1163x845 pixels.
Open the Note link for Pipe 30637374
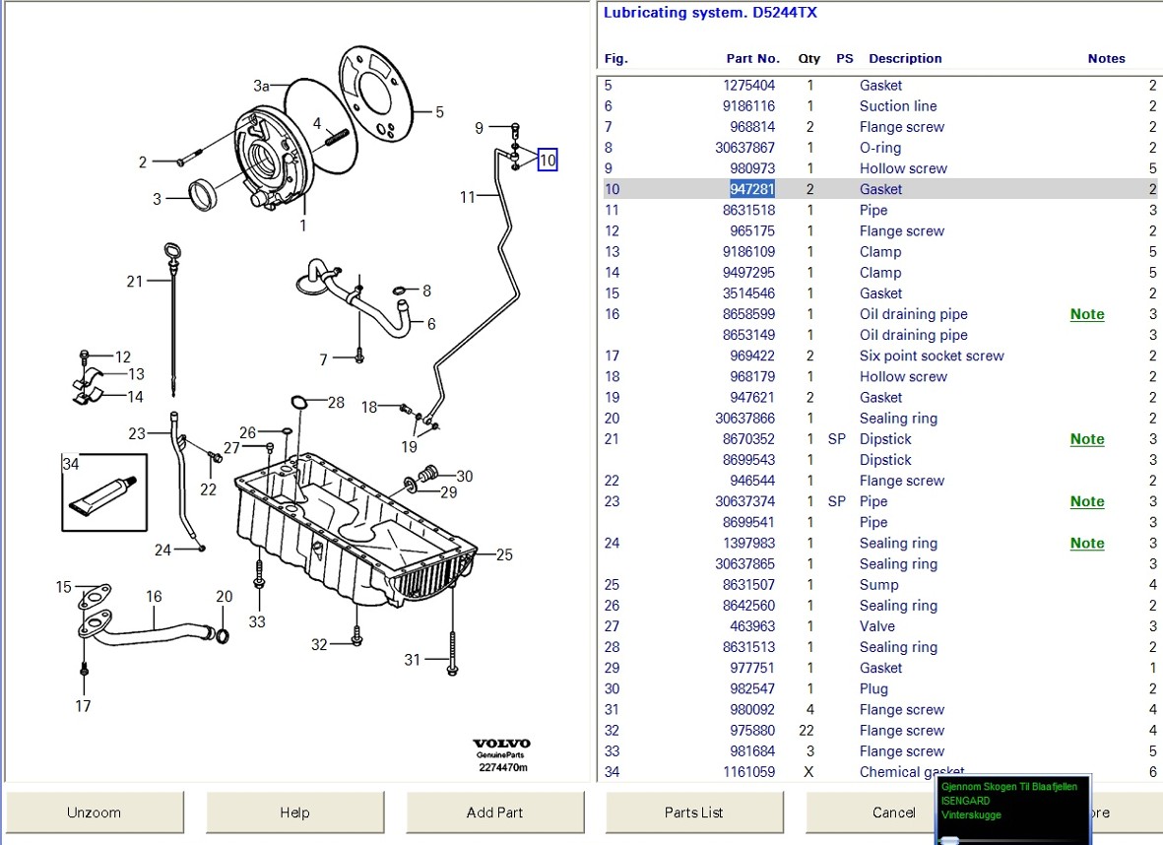(x=1086, y=501)
